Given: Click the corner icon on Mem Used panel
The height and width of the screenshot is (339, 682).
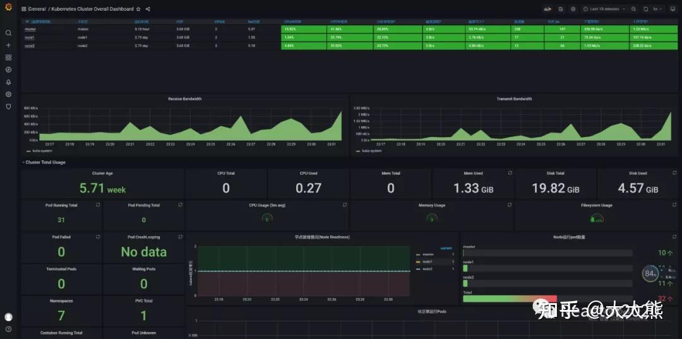Looking at the screenshot, I should 510,173.
